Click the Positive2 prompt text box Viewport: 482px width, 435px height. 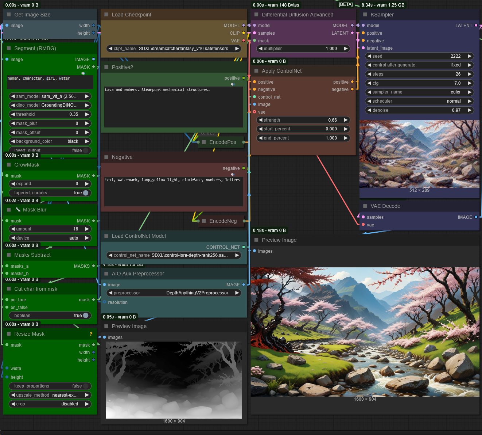pos(174,107)
